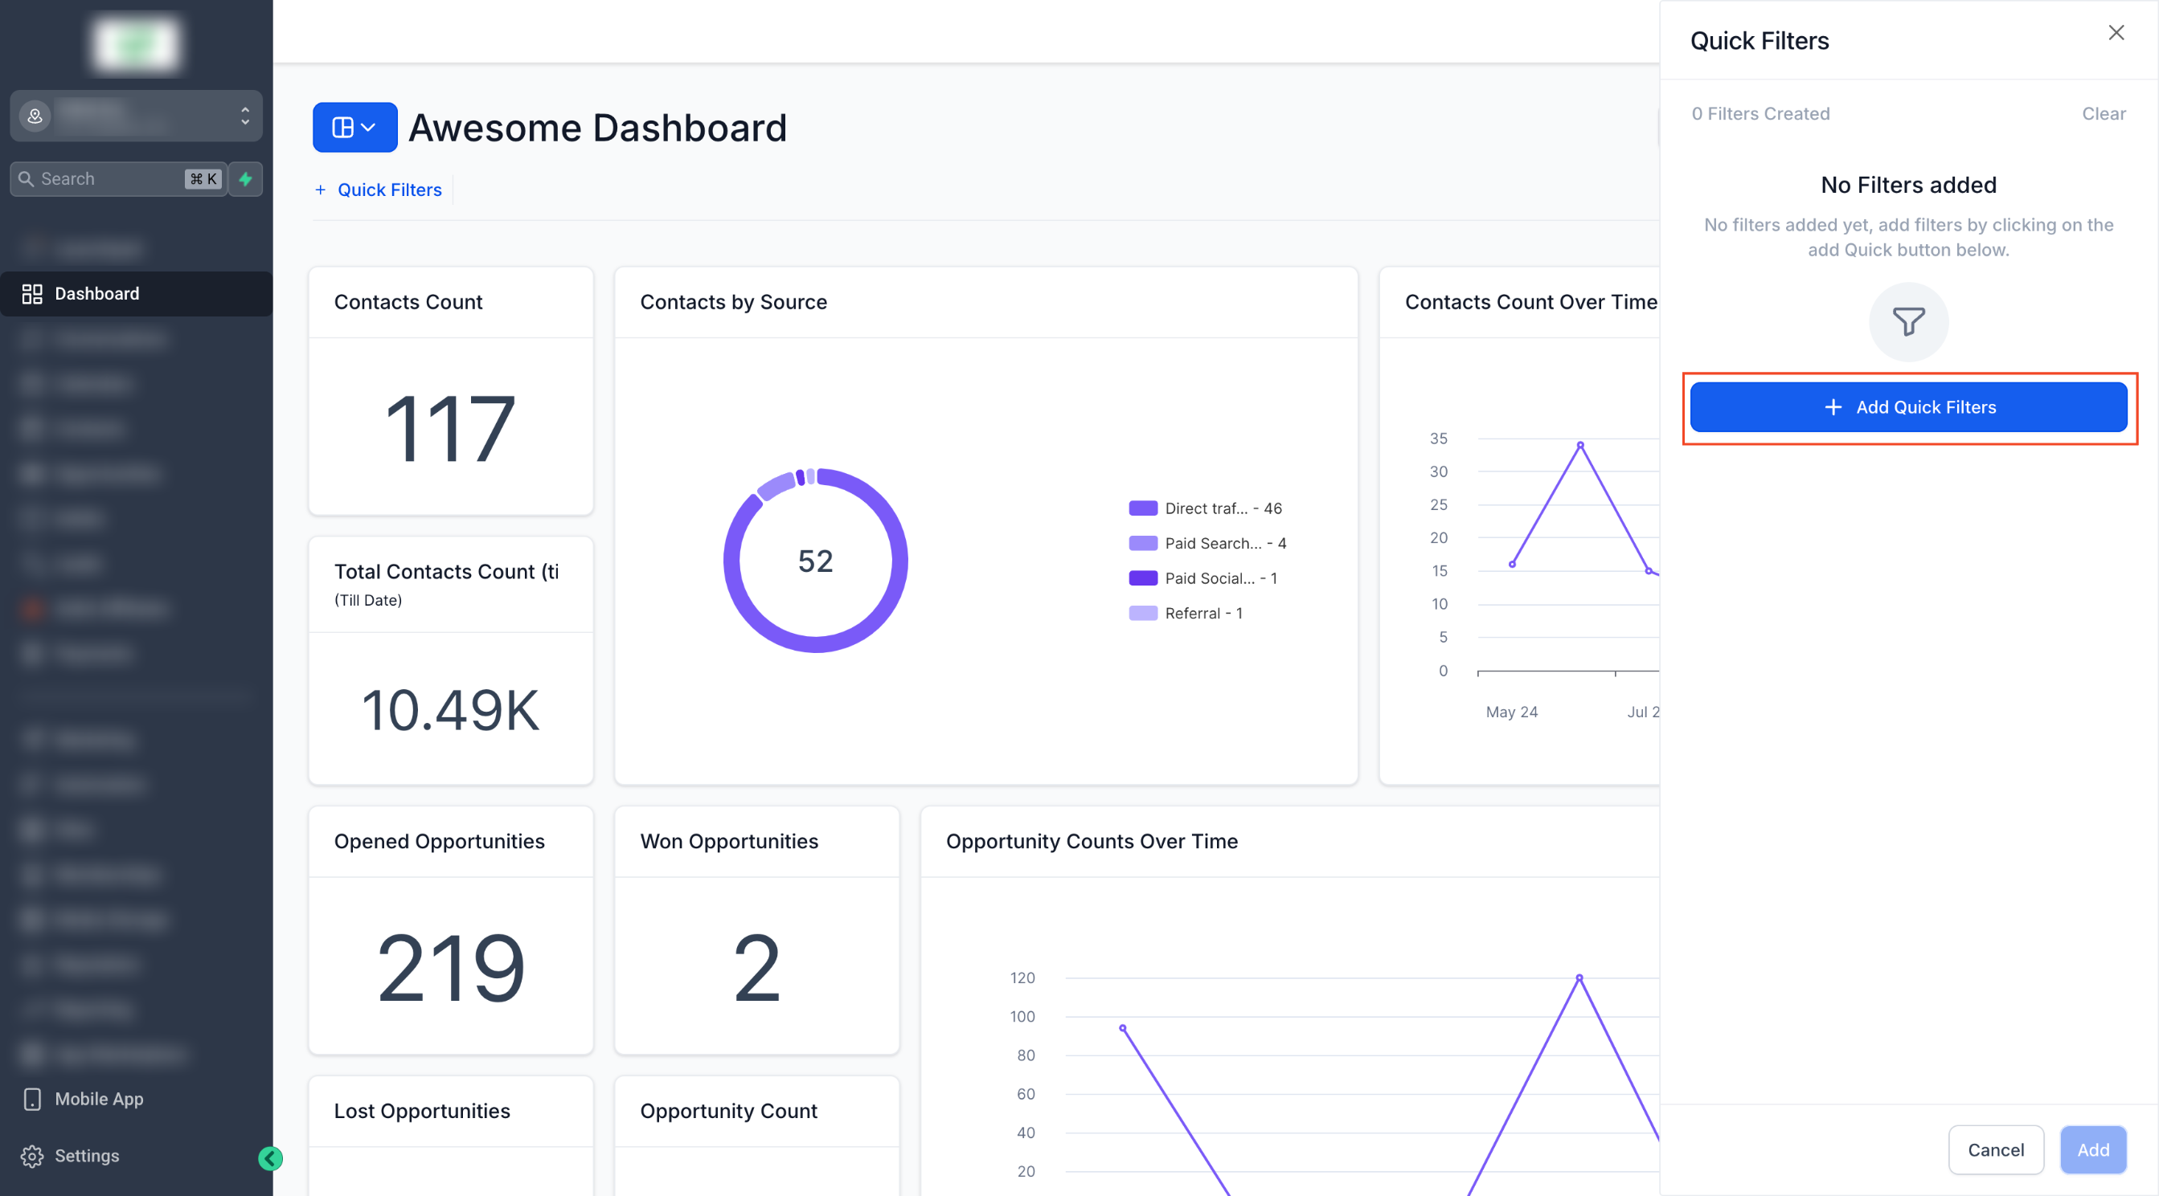Expand the account switcher selector
Screen dimensions: 2159x1196
point(244,116)
